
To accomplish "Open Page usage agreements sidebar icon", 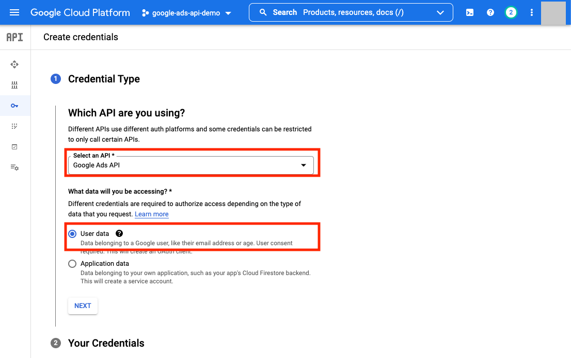I will [x=14, y=167].
